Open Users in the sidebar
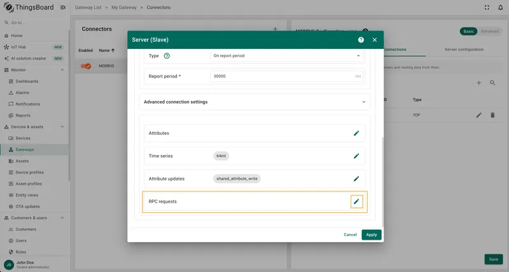Viewport: 509px width, 272px height. click(34, 241)
